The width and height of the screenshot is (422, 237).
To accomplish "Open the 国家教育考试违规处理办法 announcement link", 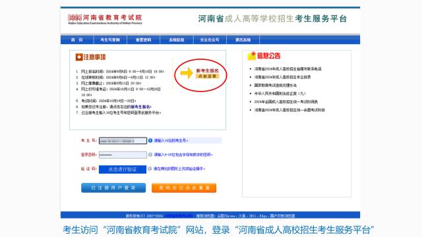I will pos(276,86).
